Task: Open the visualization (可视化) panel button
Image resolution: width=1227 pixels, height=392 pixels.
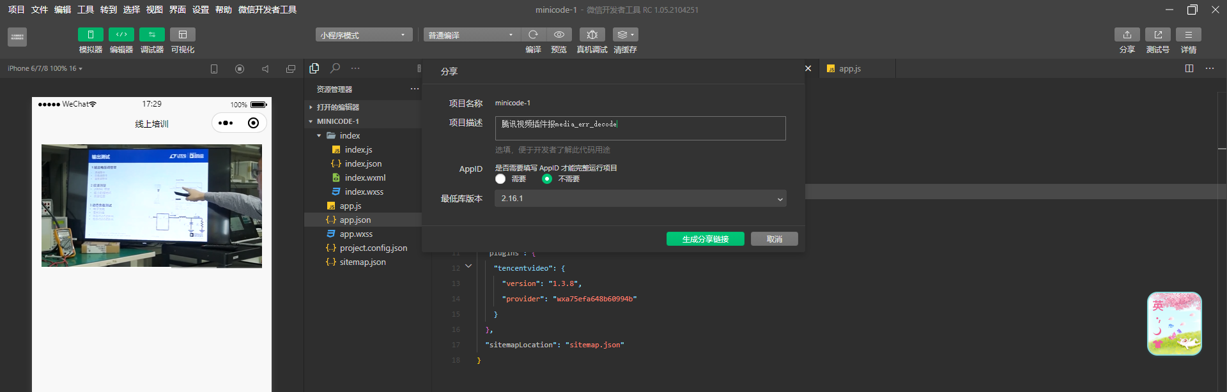Action: click(x=182, y=34)
